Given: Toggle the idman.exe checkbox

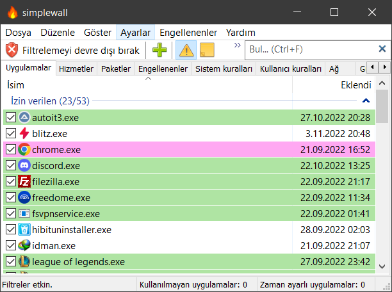Looking at the screenshot, I should click(x=10, y=245).
